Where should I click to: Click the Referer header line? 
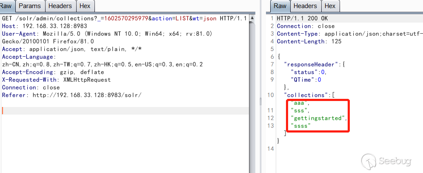(72, 95)
